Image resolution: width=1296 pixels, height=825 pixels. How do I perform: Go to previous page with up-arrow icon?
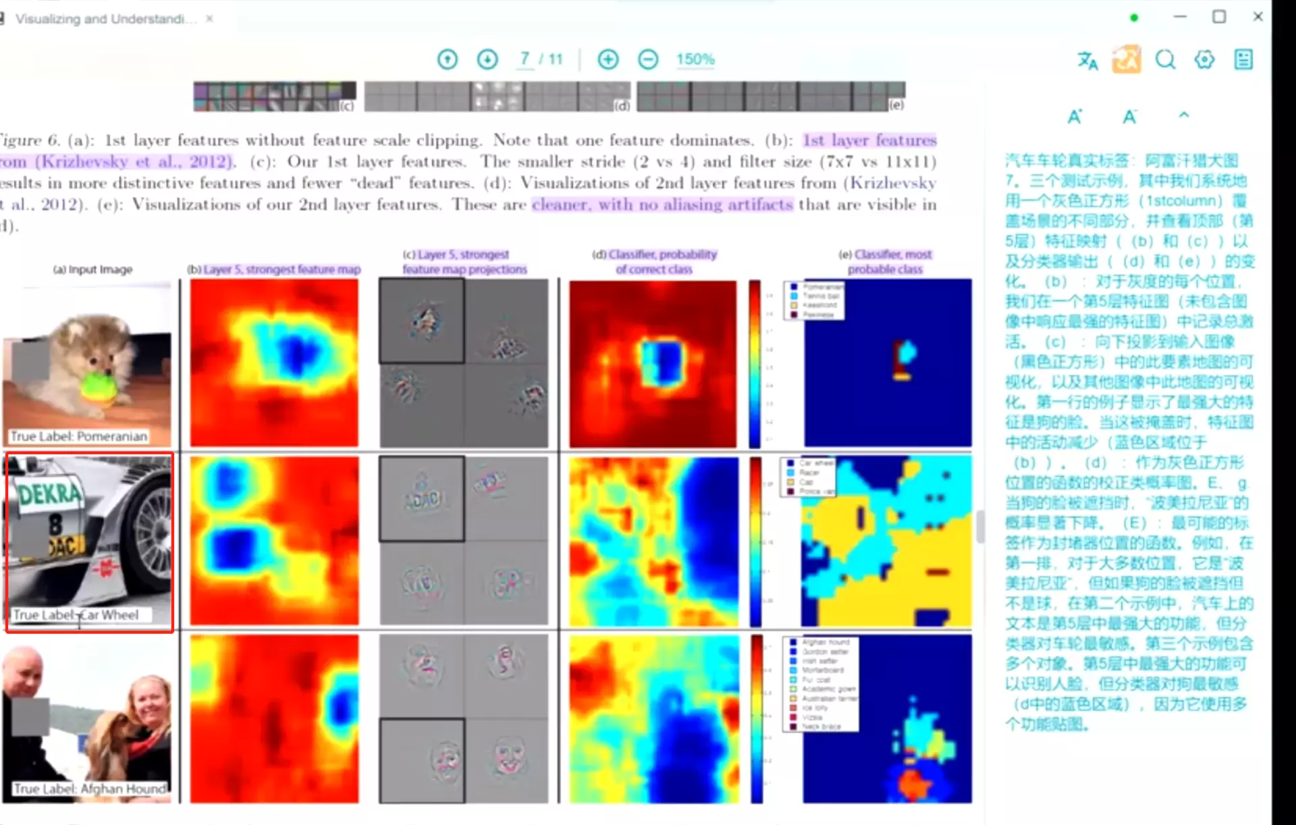[x=447, y=59]
